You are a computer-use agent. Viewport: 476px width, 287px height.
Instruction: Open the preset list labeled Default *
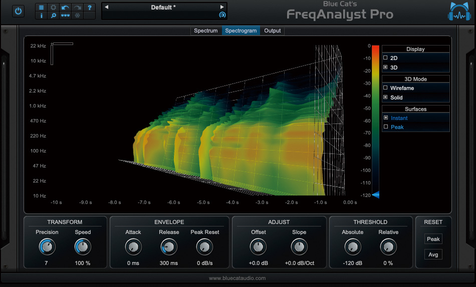[164, 7]
